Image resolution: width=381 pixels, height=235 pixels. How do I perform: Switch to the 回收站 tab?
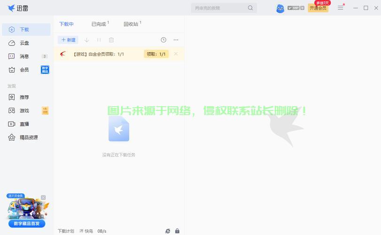point(132,24)
